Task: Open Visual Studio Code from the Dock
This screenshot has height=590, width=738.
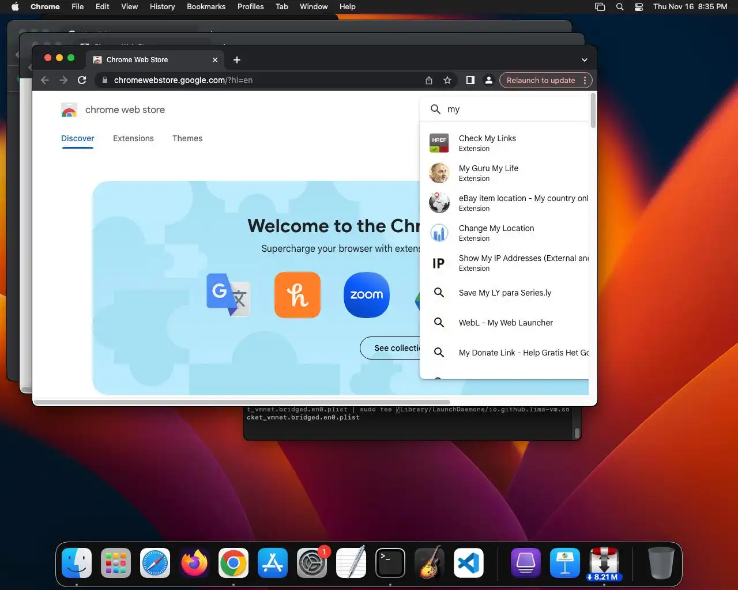Action: 468,563
